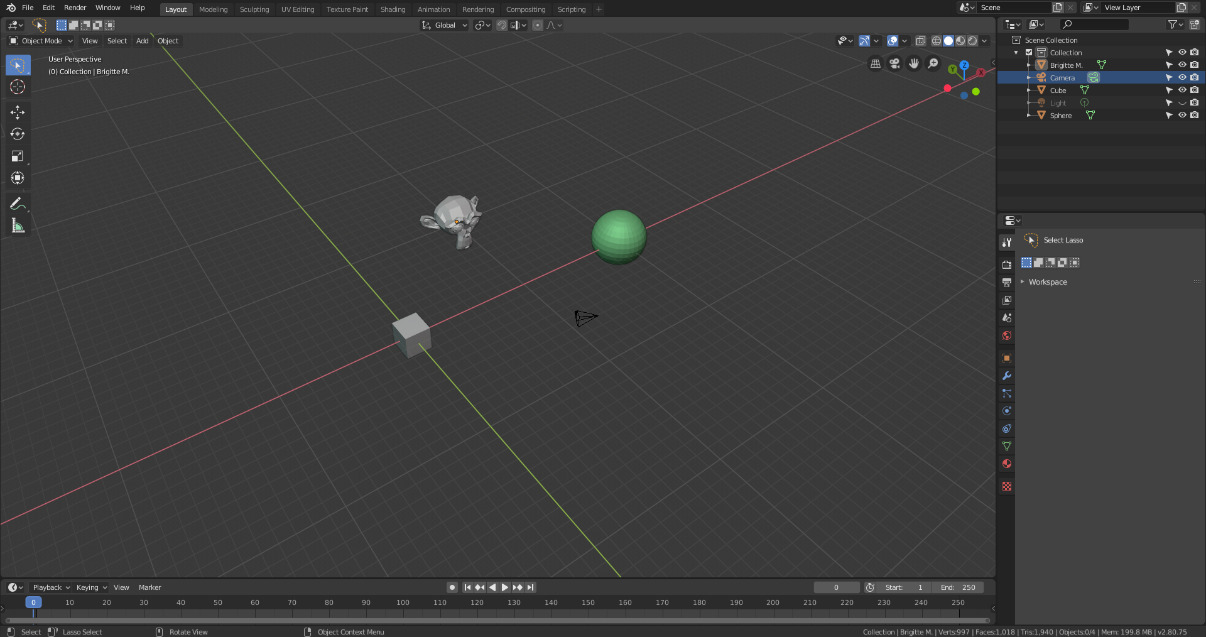Toggle X-ray mode in viewport header

click(x=921, y=41)
